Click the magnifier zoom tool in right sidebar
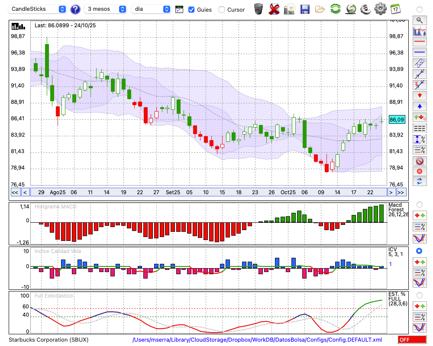This screenshot has height=346, width=433. click(x=420, y=20)
